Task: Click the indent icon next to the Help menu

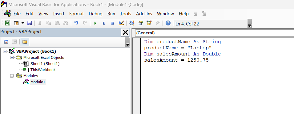Action: coord(195,13)
